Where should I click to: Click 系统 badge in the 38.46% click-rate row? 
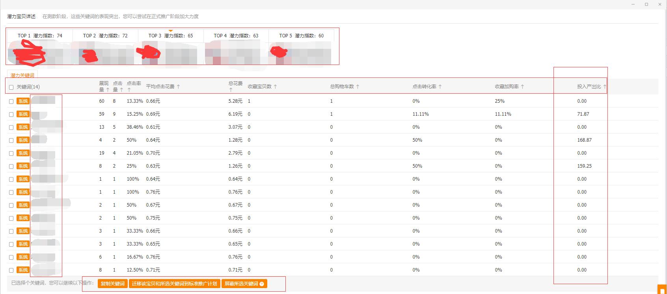click(23, 127)
